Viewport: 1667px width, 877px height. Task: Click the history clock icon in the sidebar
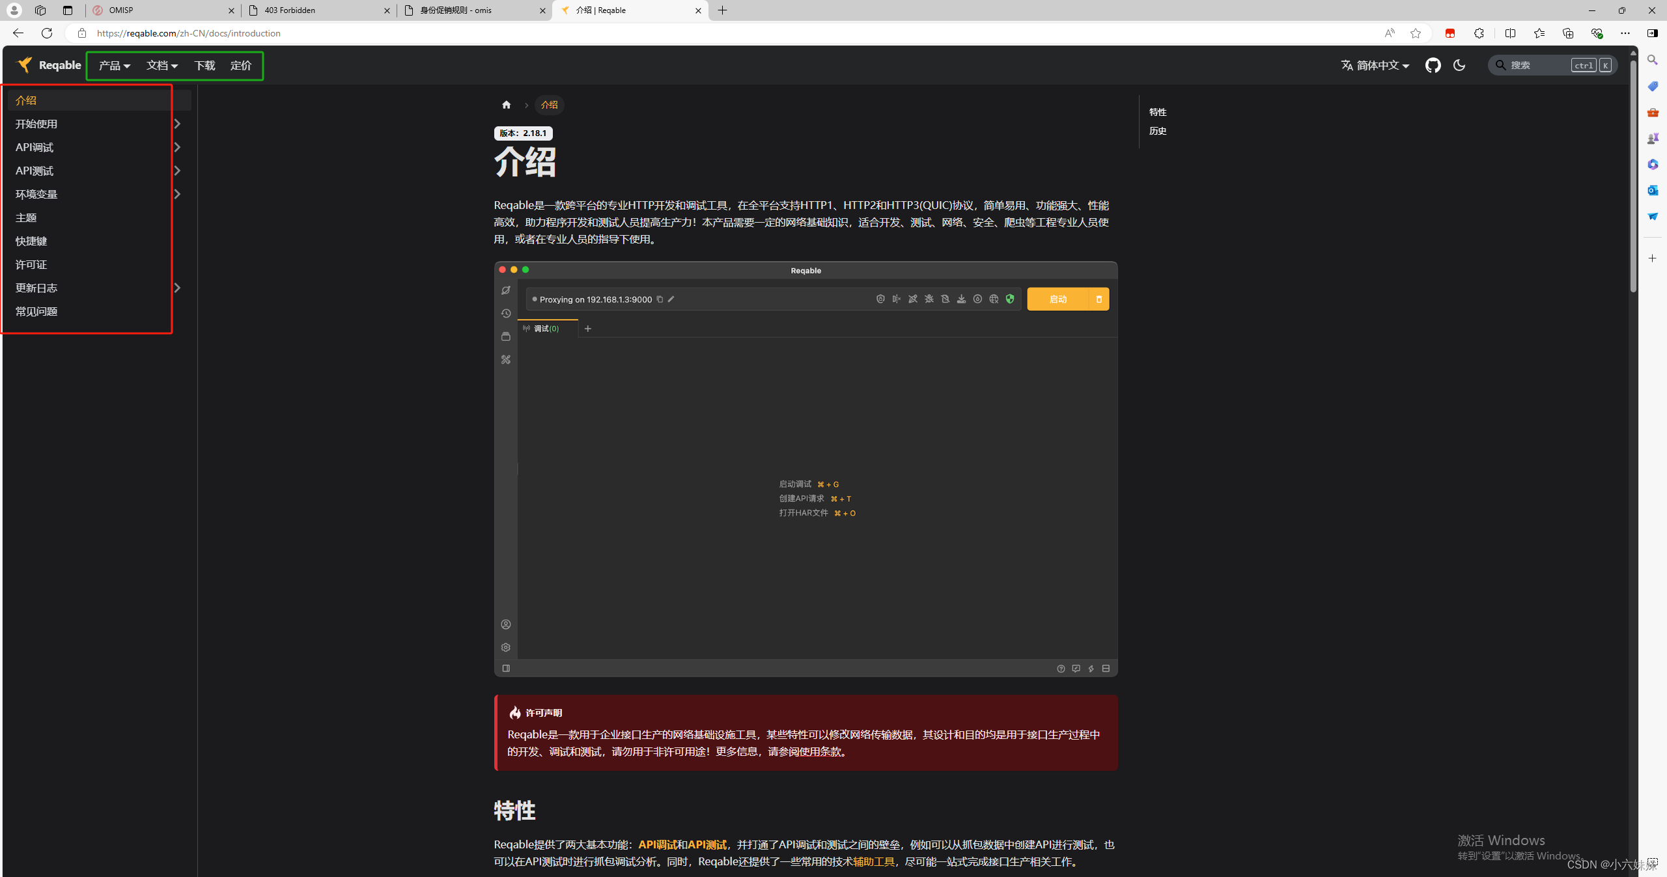506,313
